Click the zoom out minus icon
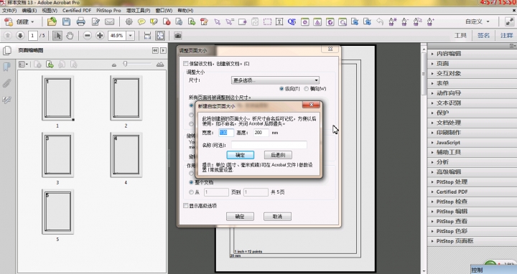 coord(87,35)
